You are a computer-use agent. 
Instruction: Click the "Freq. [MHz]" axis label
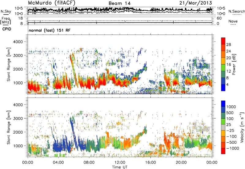click(6, 21)
